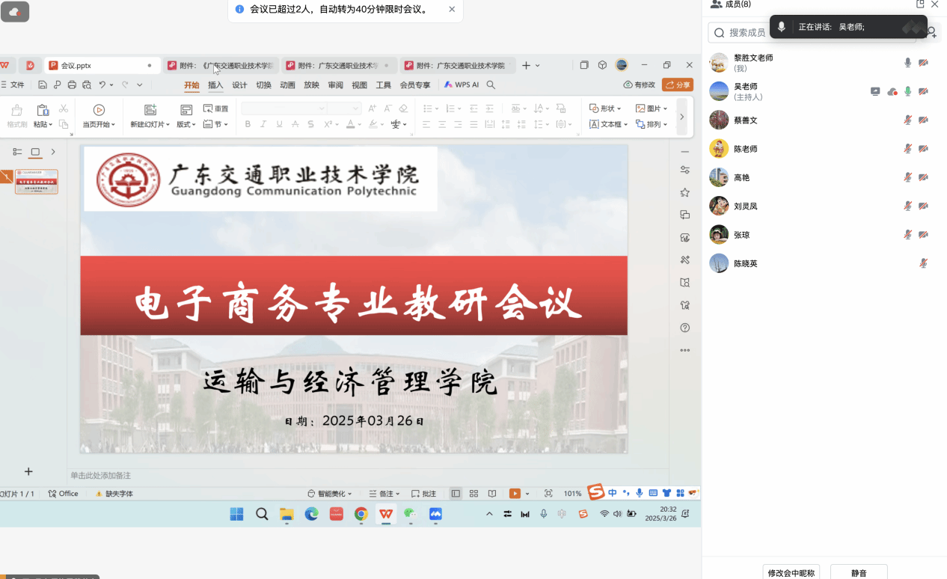This screenshot has height=579, width=947.
Task: Click the 搜索成员 search field
Action: tap(812, 32)
